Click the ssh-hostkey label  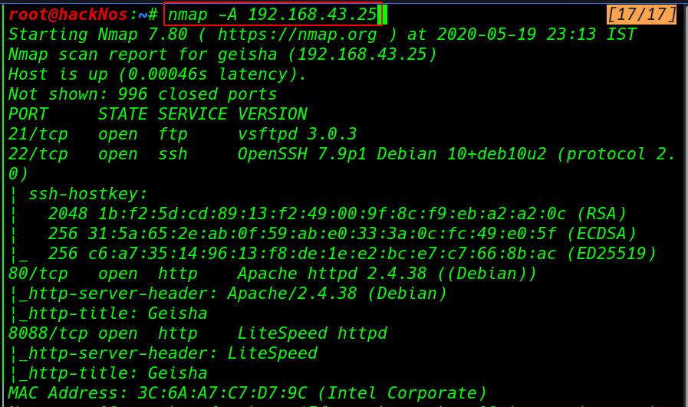[87, 194]
